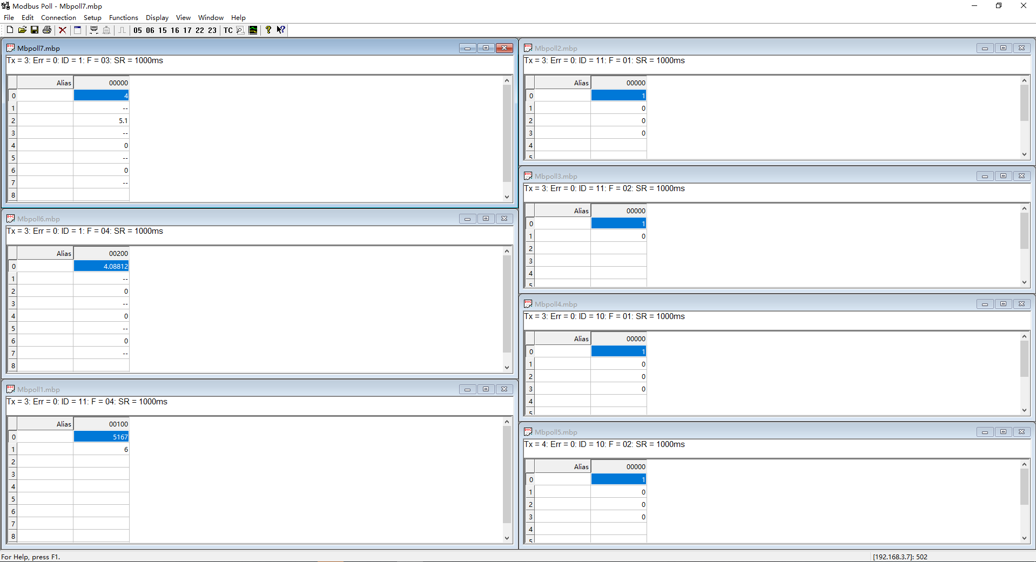Click function 06 write single register

click(150, 30)
